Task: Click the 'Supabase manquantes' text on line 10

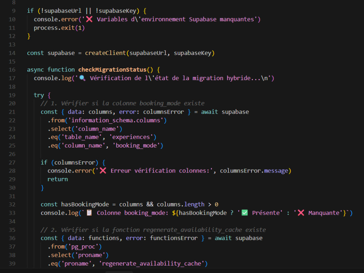Action: pos(221,20)
